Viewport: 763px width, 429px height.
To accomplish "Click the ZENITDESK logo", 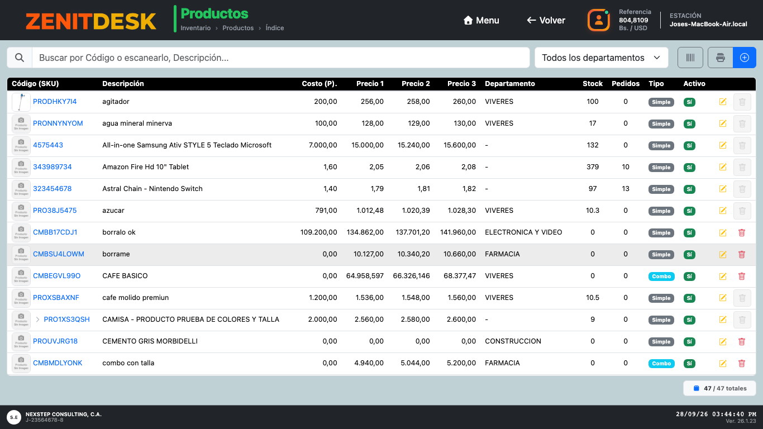I will point(91,21).
